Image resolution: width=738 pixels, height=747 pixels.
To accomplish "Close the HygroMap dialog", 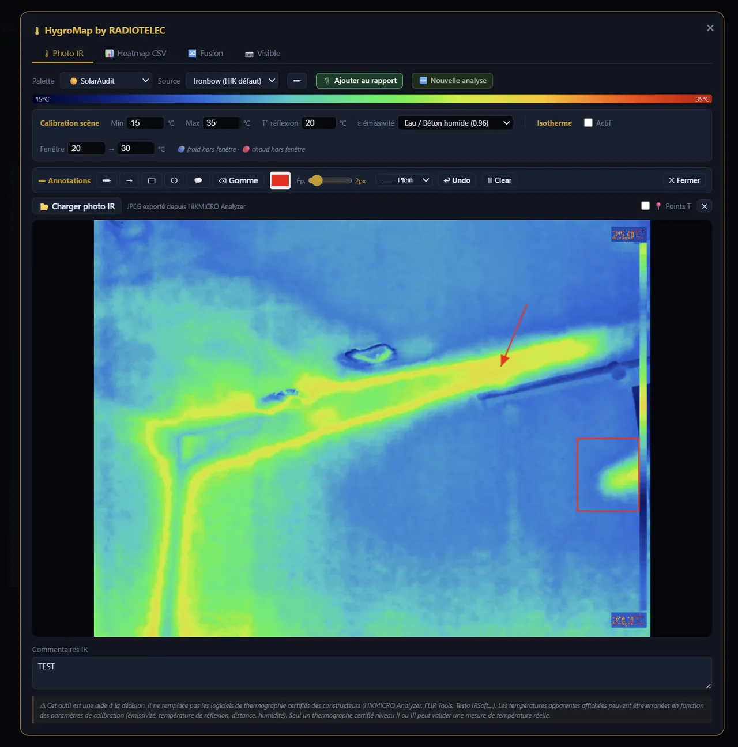I will pos(710,28).
